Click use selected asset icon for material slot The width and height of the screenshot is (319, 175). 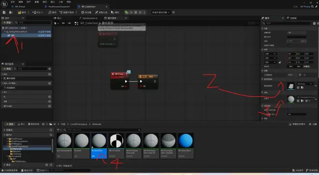(x=298, y=101)
